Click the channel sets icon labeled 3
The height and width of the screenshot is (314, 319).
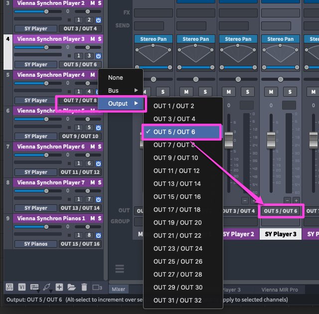click(x=97, y=288)
